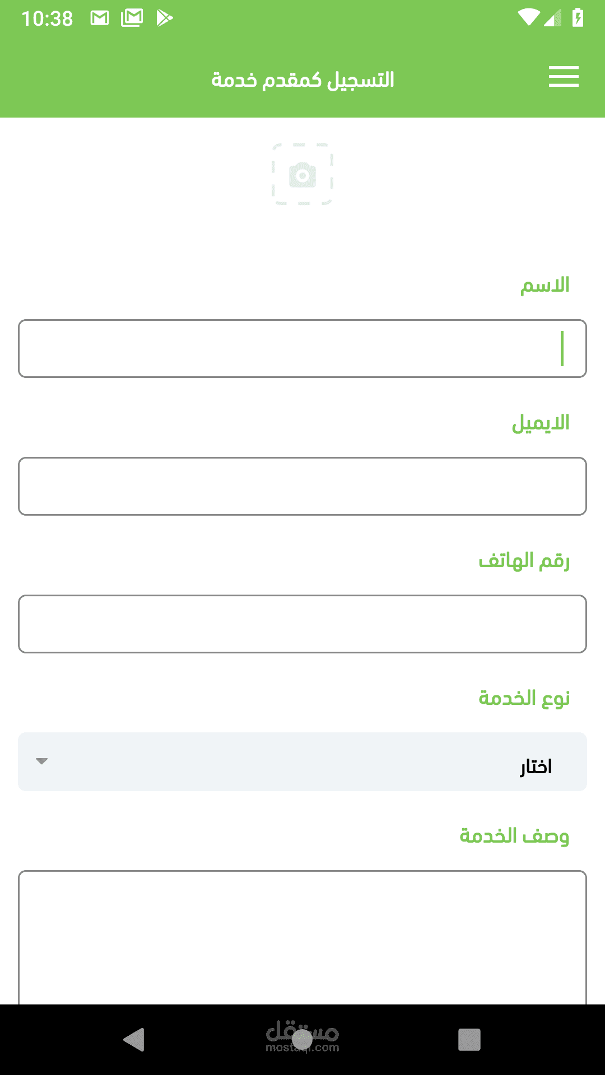This screenshot has width=605, height=1075.
Task: Tap the camera photo upload icon
Action: tap(302, 175)
